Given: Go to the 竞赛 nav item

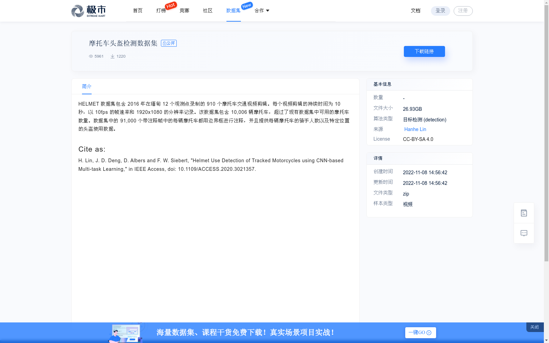Looking at the screenshot, I should tap(184, 11).
